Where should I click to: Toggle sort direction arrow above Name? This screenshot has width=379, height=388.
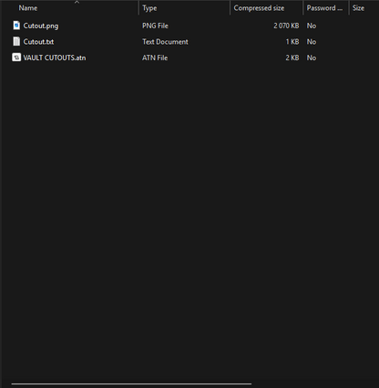click(77, 2)
